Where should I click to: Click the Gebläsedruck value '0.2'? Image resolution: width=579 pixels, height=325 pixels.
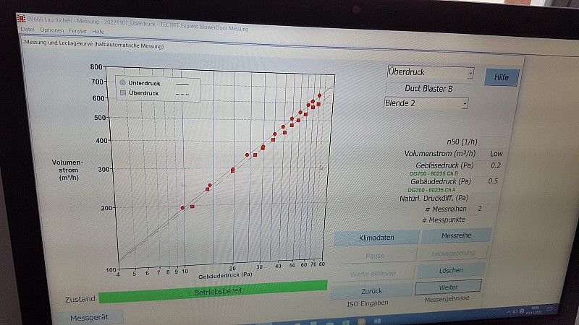point(496,165)
